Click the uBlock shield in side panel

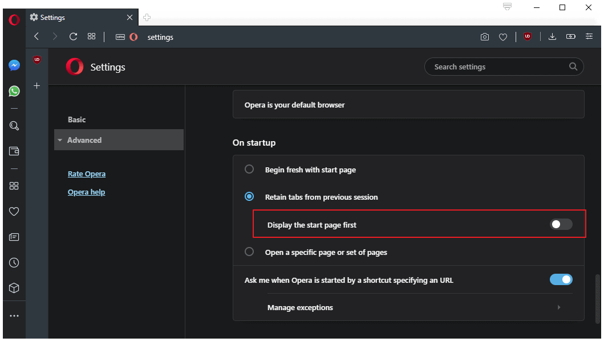tap(37, 60)
